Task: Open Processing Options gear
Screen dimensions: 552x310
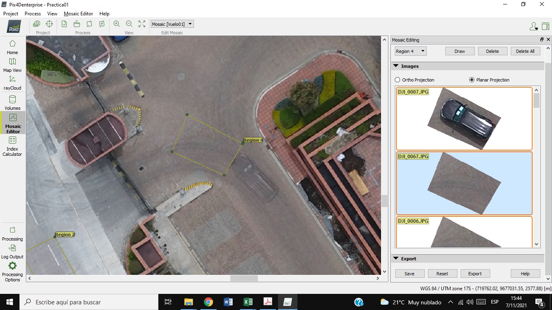Action: pyautogui.click(x=12, y=270)
